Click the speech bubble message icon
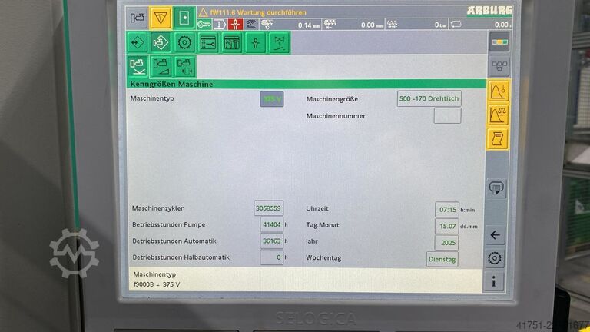The height and width of the screenshot is (332, 590). click(x=496, y=188)
